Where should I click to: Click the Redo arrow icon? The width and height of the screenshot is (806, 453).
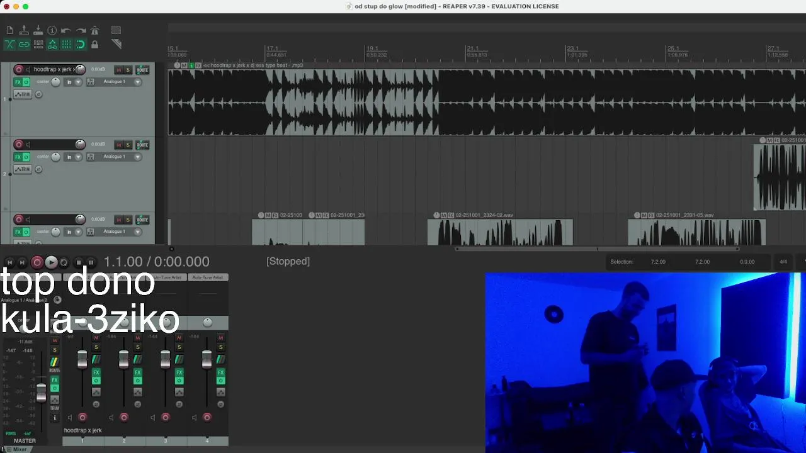(81, 30)
